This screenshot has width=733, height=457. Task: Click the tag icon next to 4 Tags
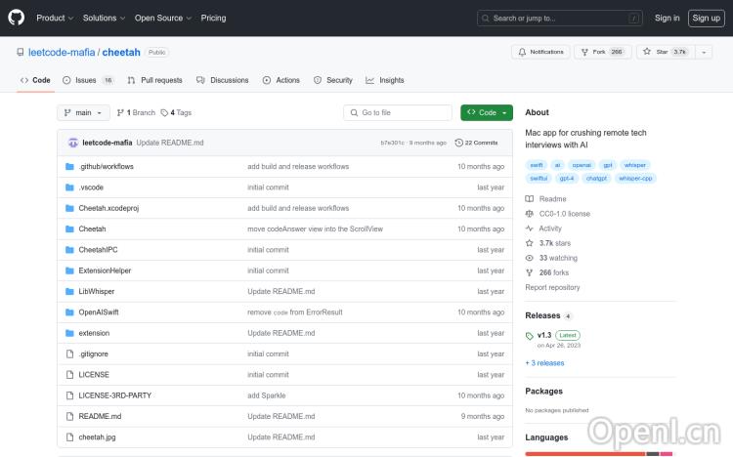click(x=164, y=112)
